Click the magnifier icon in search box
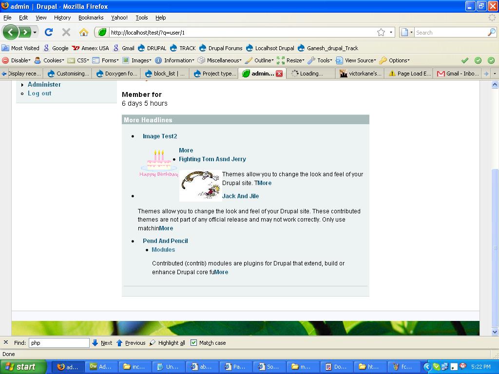 point(491,32)
